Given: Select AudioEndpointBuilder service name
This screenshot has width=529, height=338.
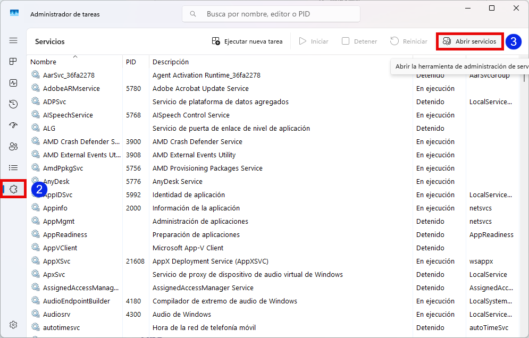Looking at the screenshot, I should [76, 301].
